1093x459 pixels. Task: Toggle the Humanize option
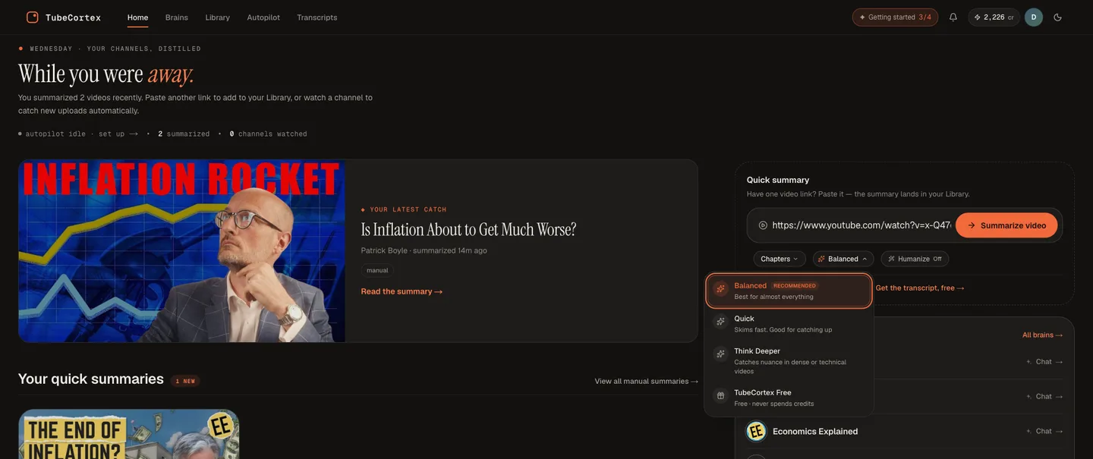(x=915, y=259)
